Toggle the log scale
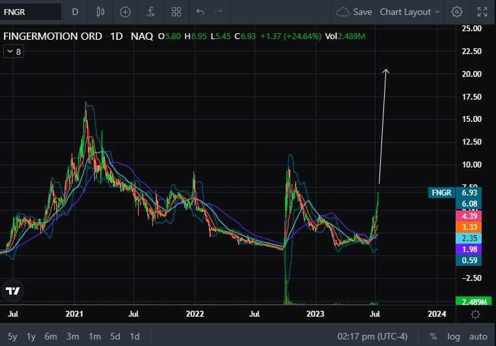The image size is (496, 346). (453, 336)
